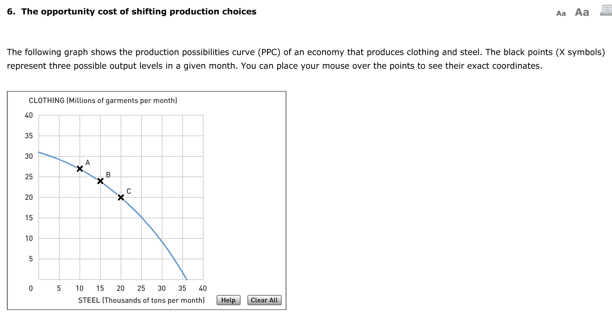Click the CLOTHING axis title
The height and width of the screenshot is (323, 612).
click(103, 101)
